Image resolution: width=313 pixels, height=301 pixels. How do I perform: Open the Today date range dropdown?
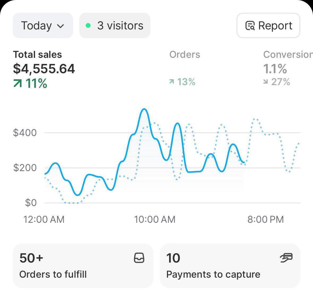42,26
